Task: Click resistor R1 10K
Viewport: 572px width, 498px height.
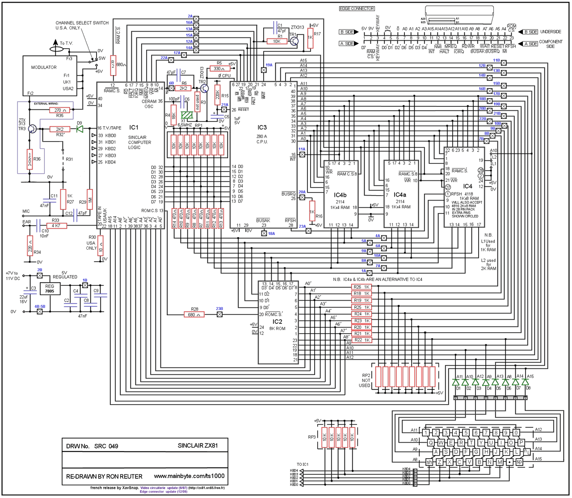Action: click(x=277, y=41)
